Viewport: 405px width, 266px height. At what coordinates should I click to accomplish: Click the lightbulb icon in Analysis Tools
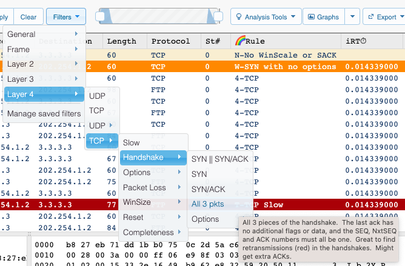click(x=239, y=17)
